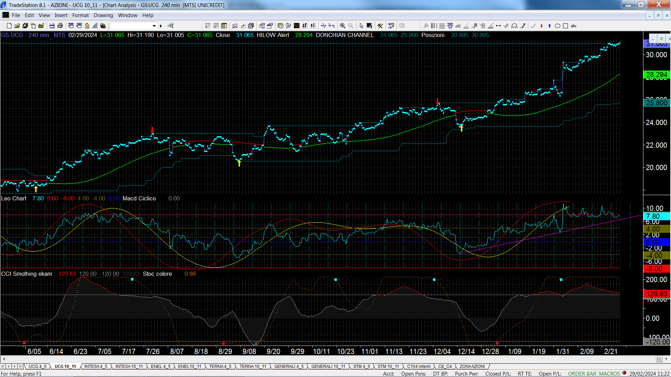The height and width of the screenshot is (377, 671).
Task: Select the Ellipse drawing tool
Action: click(557, 26)
